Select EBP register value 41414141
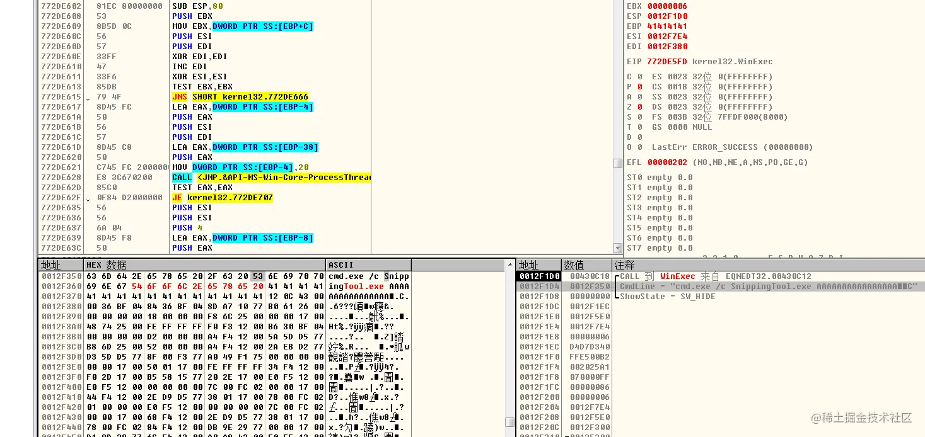Viewport: 925px width, 437px height. point(667,26)
